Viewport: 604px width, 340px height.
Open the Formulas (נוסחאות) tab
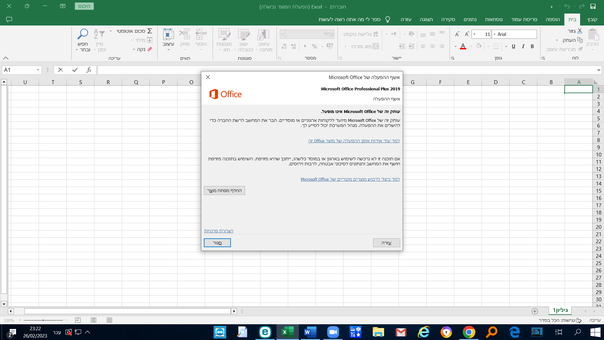[494, 20]
